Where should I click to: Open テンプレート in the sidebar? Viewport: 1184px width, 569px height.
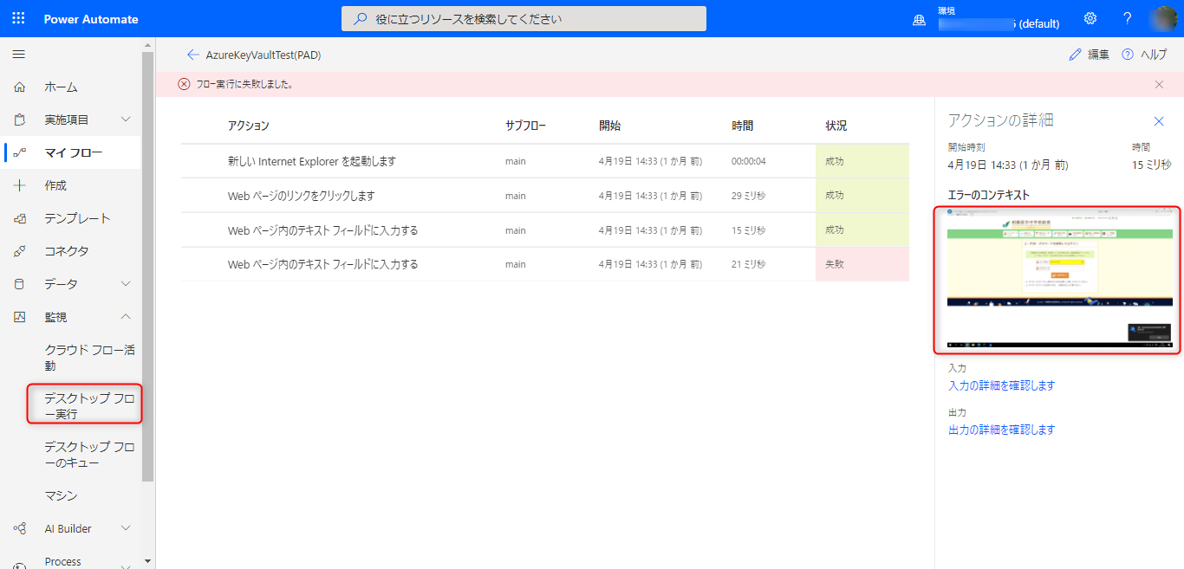77,218
